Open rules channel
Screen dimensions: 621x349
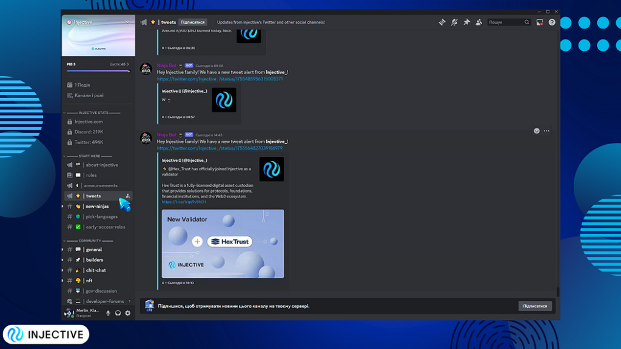tap(98, 175)
